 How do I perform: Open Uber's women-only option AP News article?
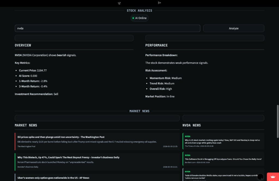tap(53, 178)
